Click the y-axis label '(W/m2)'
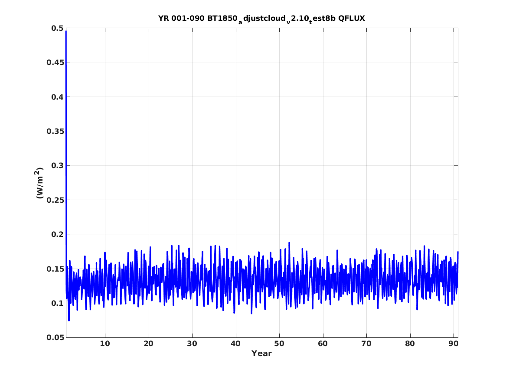 click(39, 183)
